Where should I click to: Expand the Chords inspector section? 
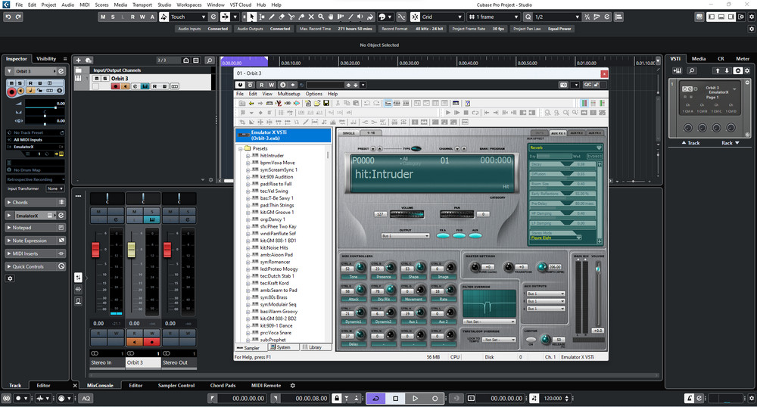(x=8, y=203)
